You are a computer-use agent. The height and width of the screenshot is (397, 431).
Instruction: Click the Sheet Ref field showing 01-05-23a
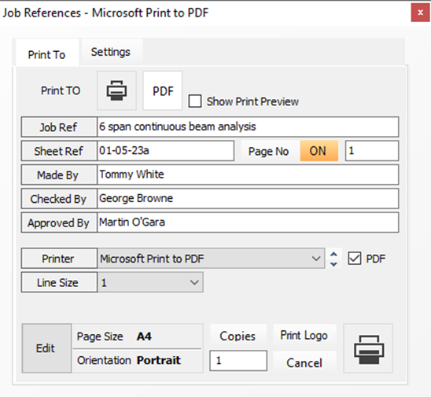166,151
